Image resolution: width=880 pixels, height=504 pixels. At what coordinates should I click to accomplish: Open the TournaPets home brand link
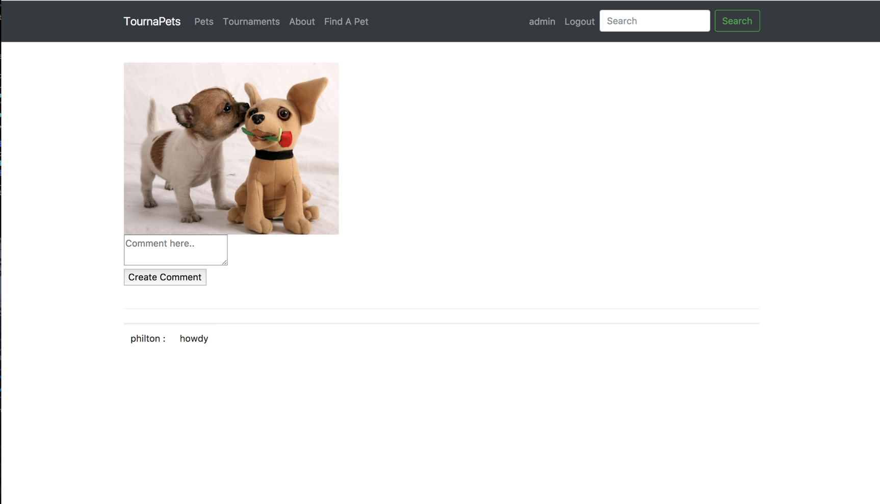tap(152, 21)
